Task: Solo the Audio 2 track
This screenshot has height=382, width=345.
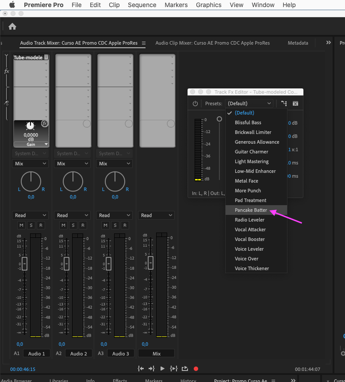Action: coord(73,225)
